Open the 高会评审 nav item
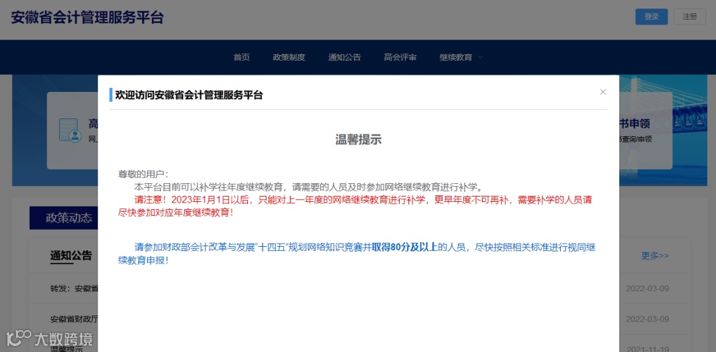 [x=400, y=58]
